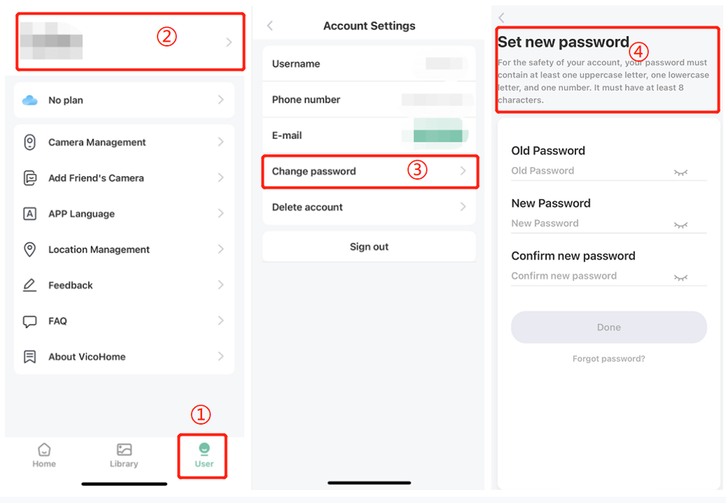
Task: Click the Feedback pencil icon
Action: point(30,285)
